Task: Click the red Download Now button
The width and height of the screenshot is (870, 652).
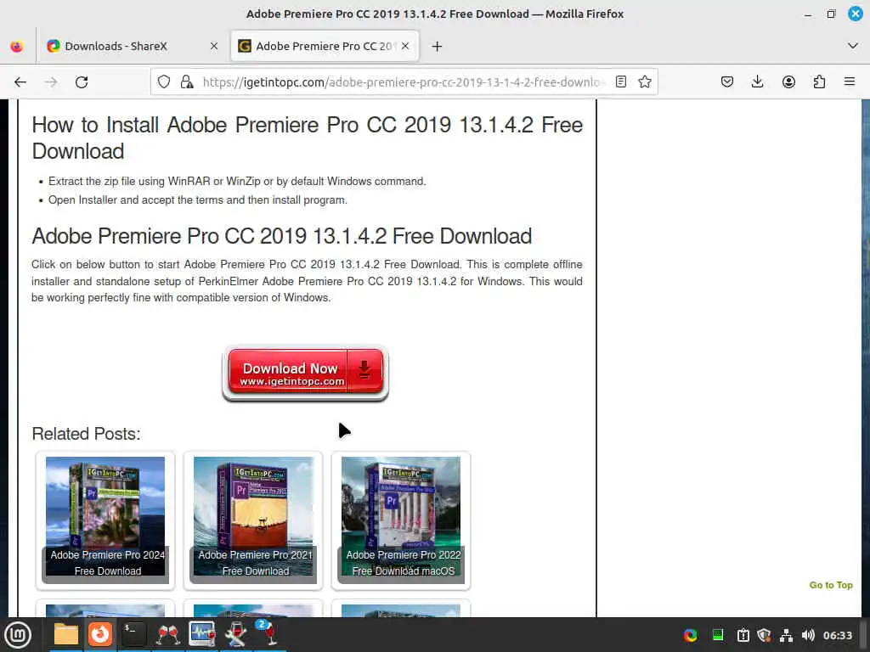Action: click(305, 372)
